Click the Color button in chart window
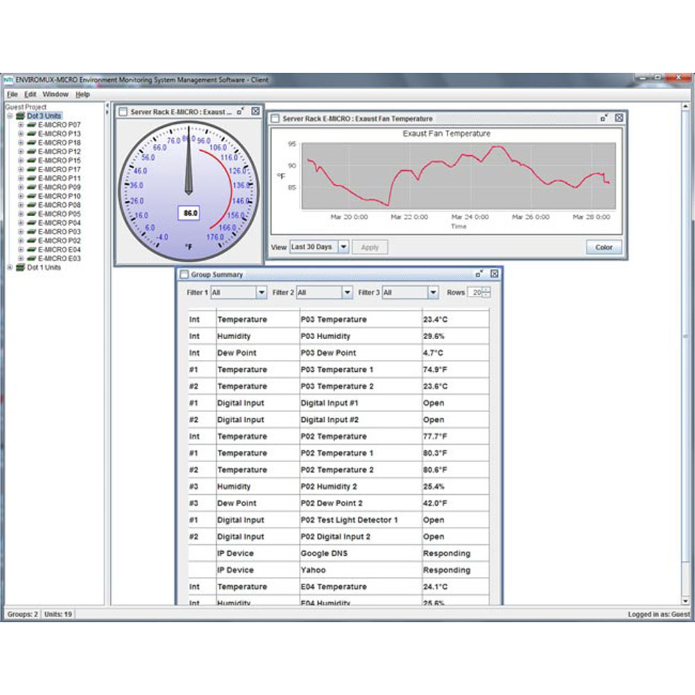 point(604,247)
